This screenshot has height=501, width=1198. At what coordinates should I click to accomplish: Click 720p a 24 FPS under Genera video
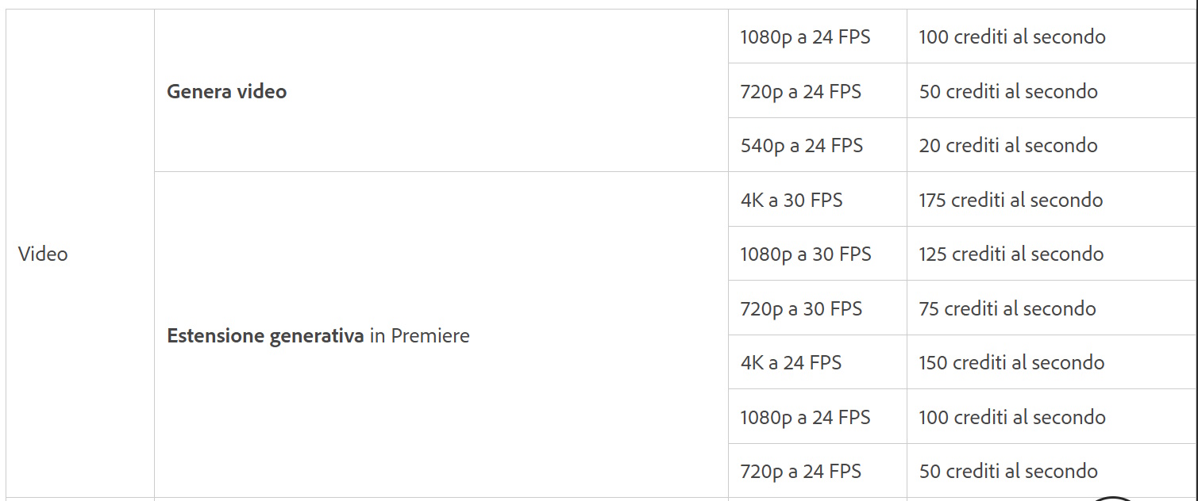point(800,92)
